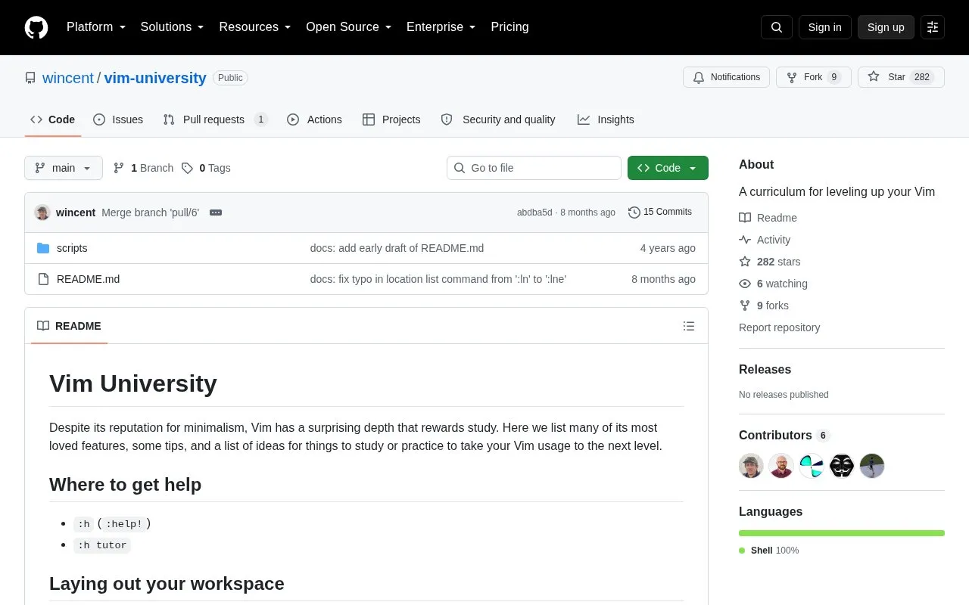Expand the Resources menu
Screen dimensions: 969x605
(x=255, y=27)
